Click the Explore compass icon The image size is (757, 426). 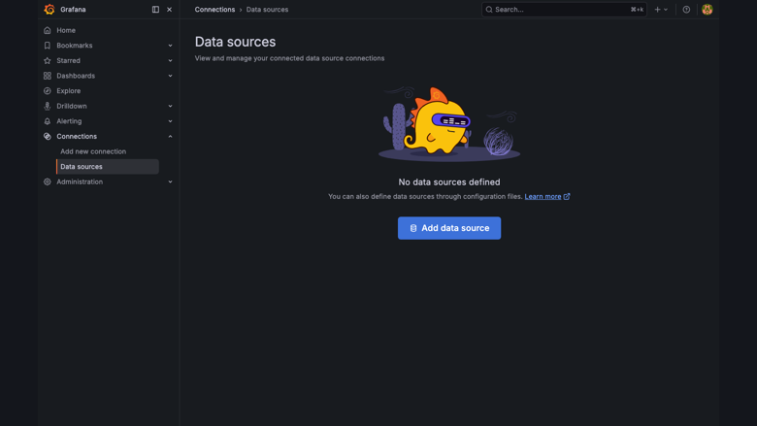pyautogui.click(x=48, y=90)
